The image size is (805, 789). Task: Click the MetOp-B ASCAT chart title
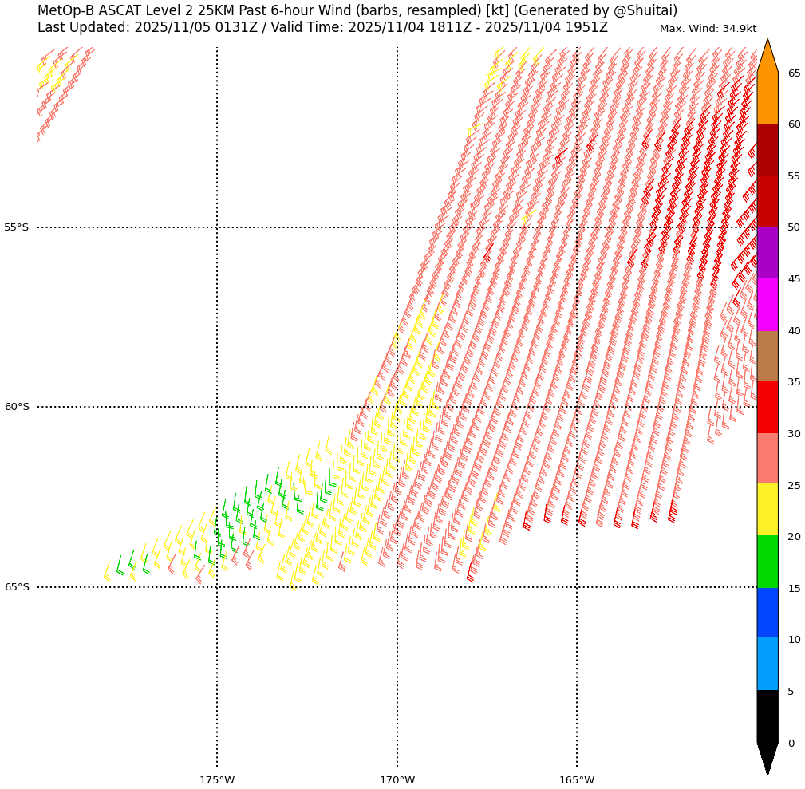click(357, 10)
